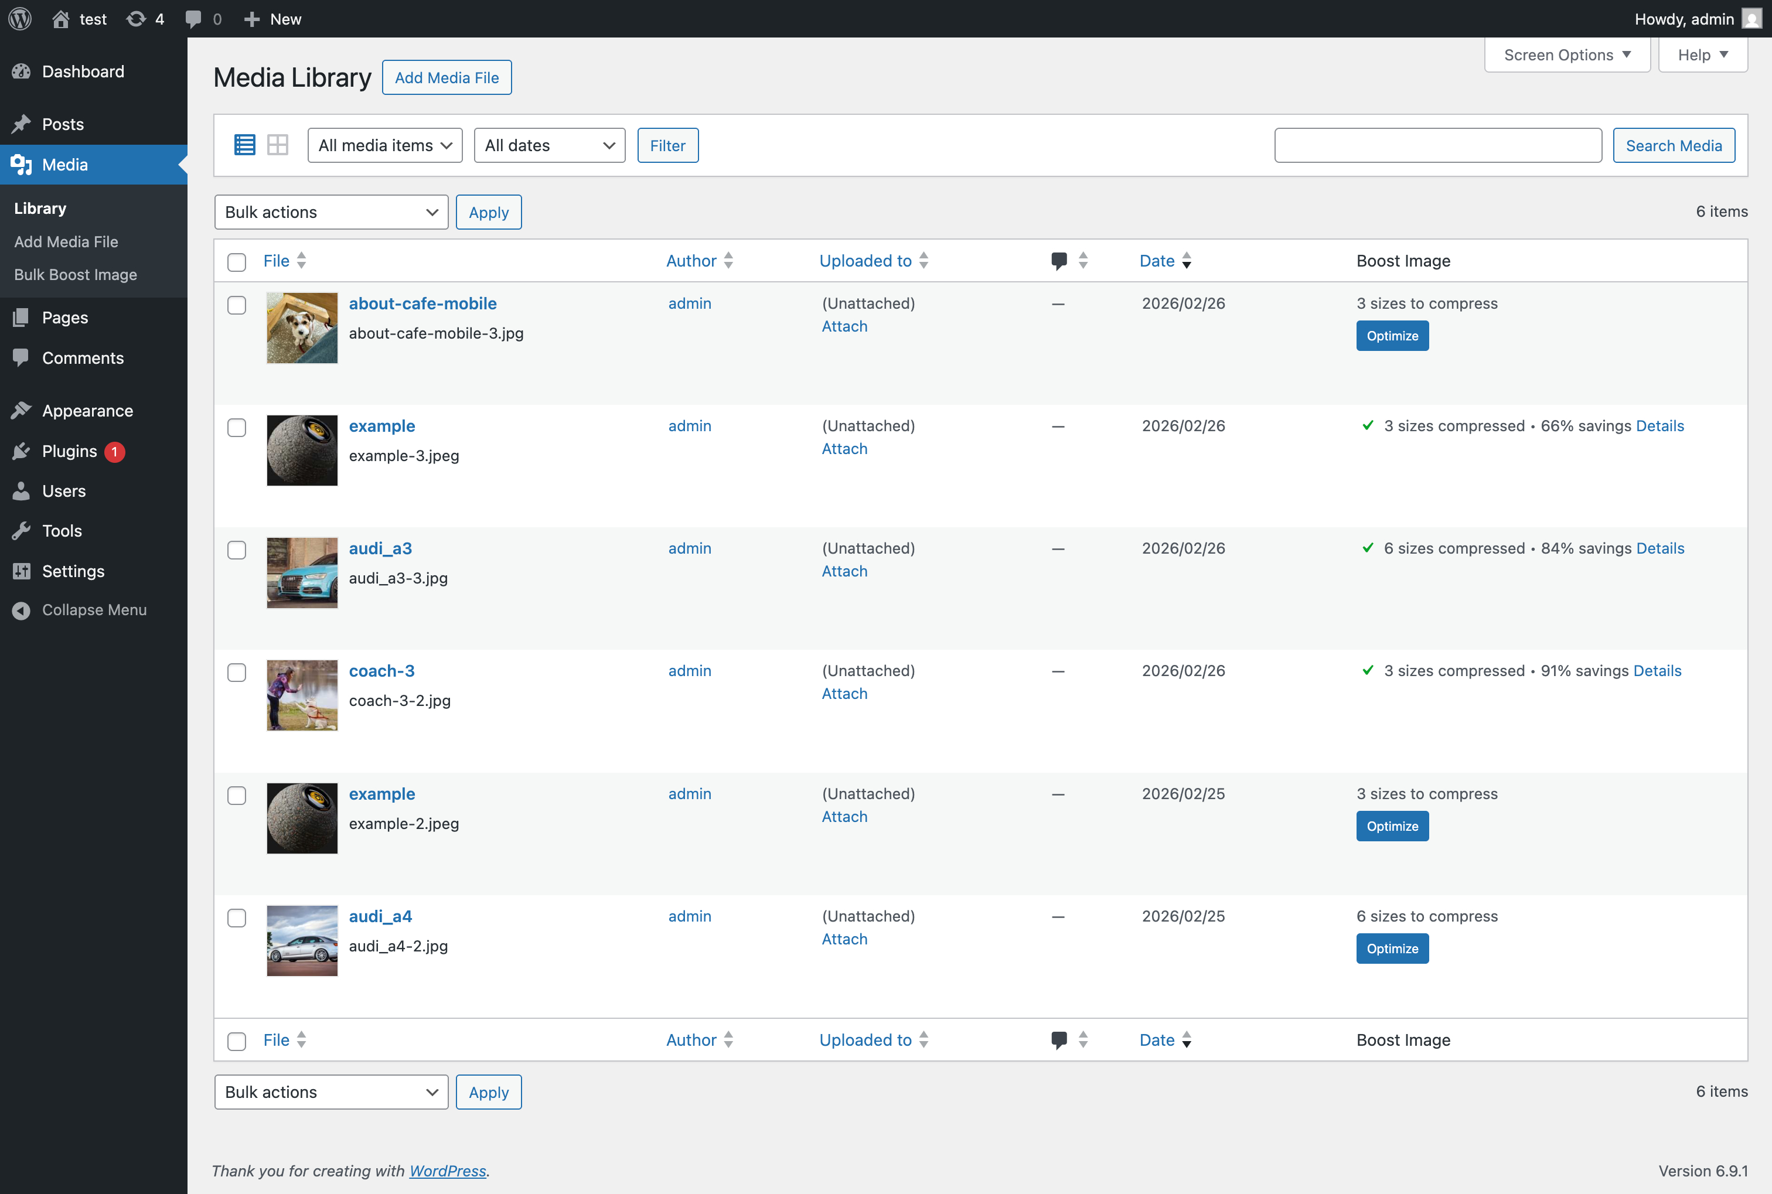Image resolution: width=1772 pixels, height=1194 pixels.
Task: Expand Screen Options
Action: point(1566,54)
